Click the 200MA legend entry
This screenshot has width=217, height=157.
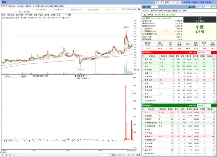click(22, 12)
